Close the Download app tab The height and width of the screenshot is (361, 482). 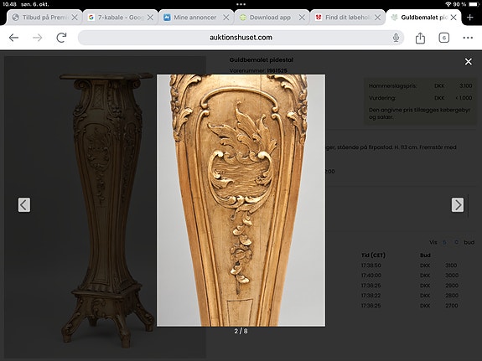click(x=302, y=18)
